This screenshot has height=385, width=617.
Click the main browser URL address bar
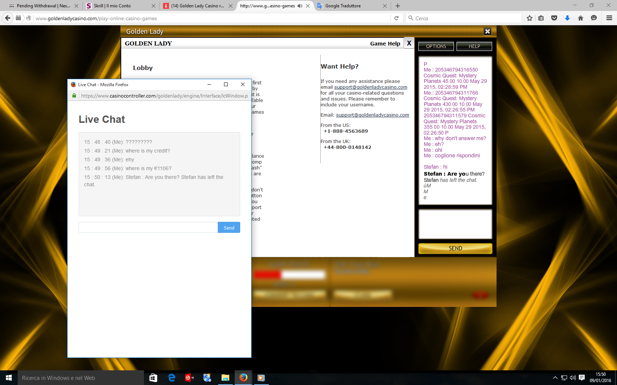212,18
